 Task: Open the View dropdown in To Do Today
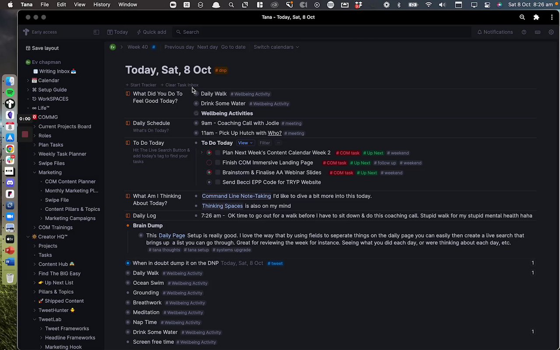pyautogui.click(x=245, y=143)
